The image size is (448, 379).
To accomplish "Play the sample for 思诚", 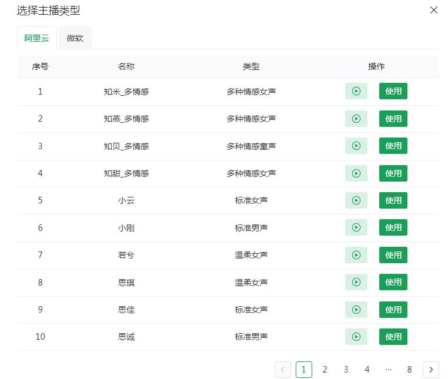I will pos(356,337).
